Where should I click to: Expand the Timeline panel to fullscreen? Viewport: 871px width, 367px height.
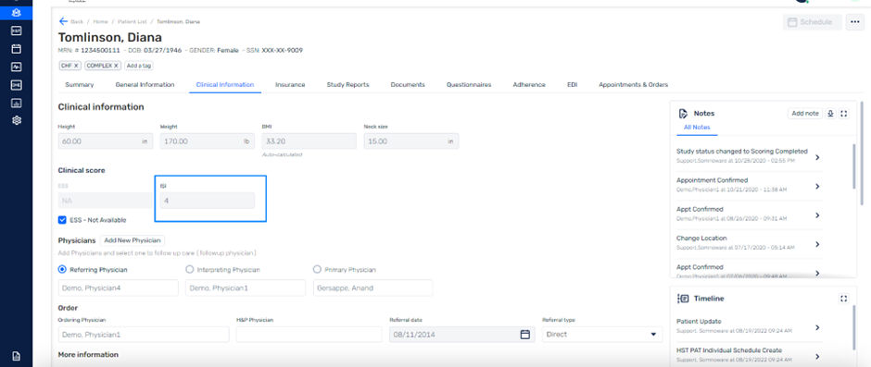click(x=844, y=299)
